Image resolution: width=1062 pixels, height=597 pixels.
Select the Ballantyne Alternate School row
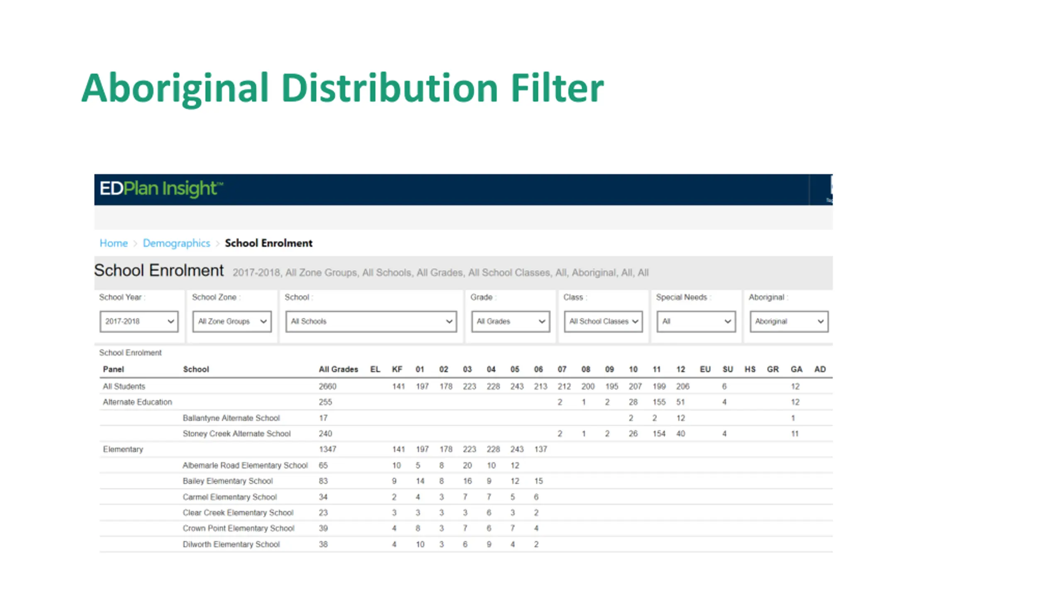[x=231, y=418]
